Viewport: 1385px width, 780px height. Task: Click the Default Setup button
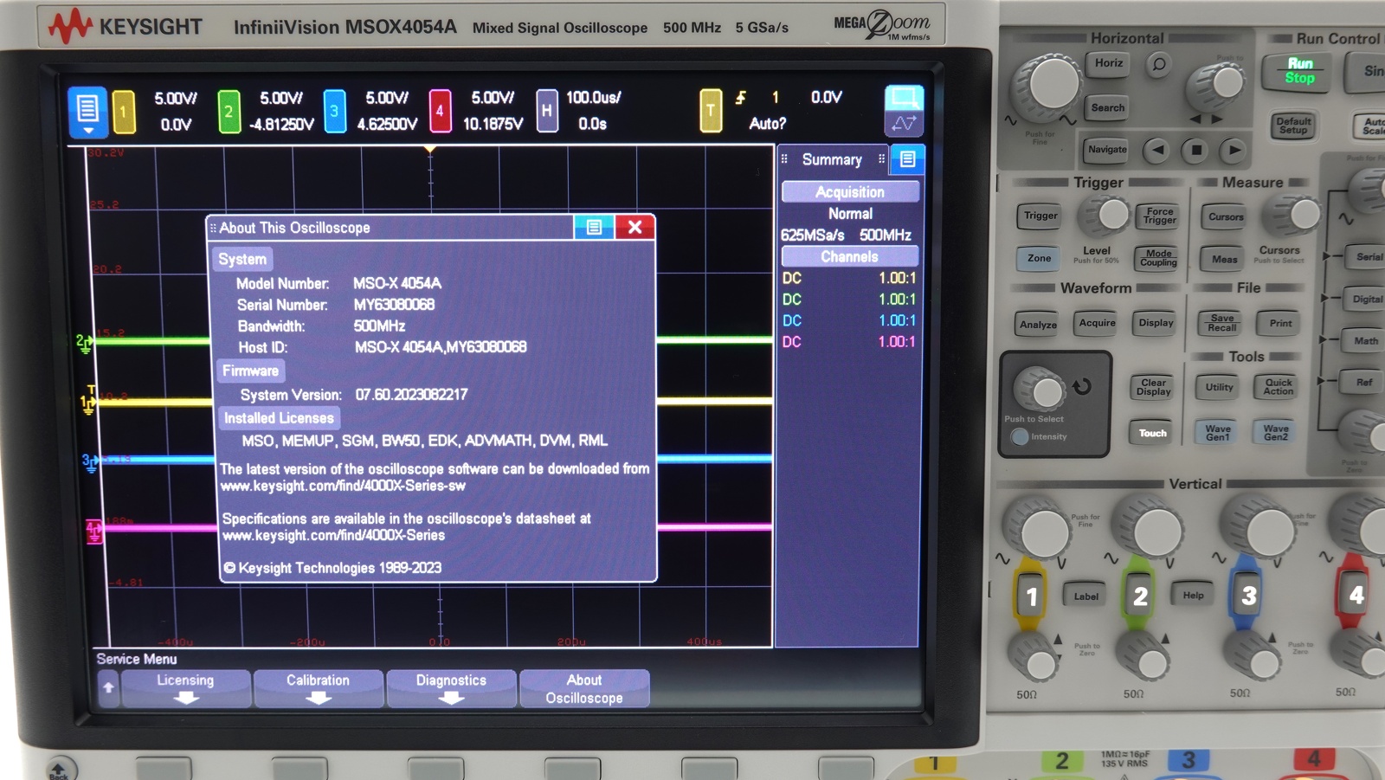pos(1293,125)
